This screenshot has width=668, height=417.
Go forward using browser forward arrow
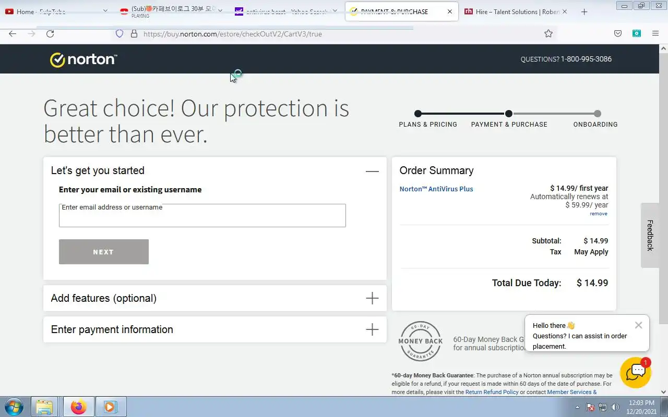(31, 34)
